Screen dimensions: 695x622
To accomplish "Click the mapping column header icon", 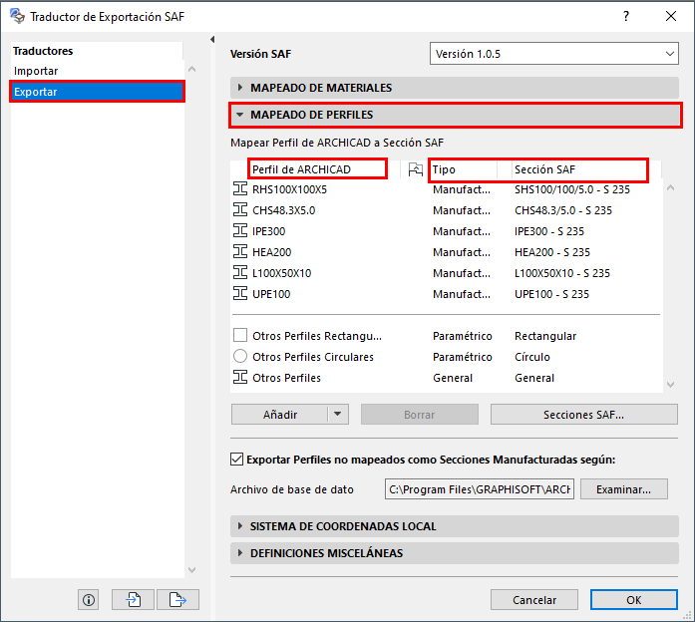I will pos(416,169).
